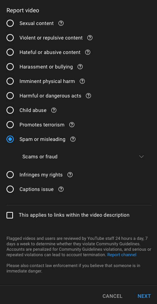
Task: Click question mark next to Child abuse
Action: click(x=54, y=110)
